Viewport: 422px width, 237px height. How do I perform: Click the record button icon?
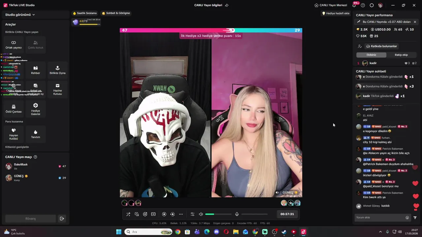[164, 214]
